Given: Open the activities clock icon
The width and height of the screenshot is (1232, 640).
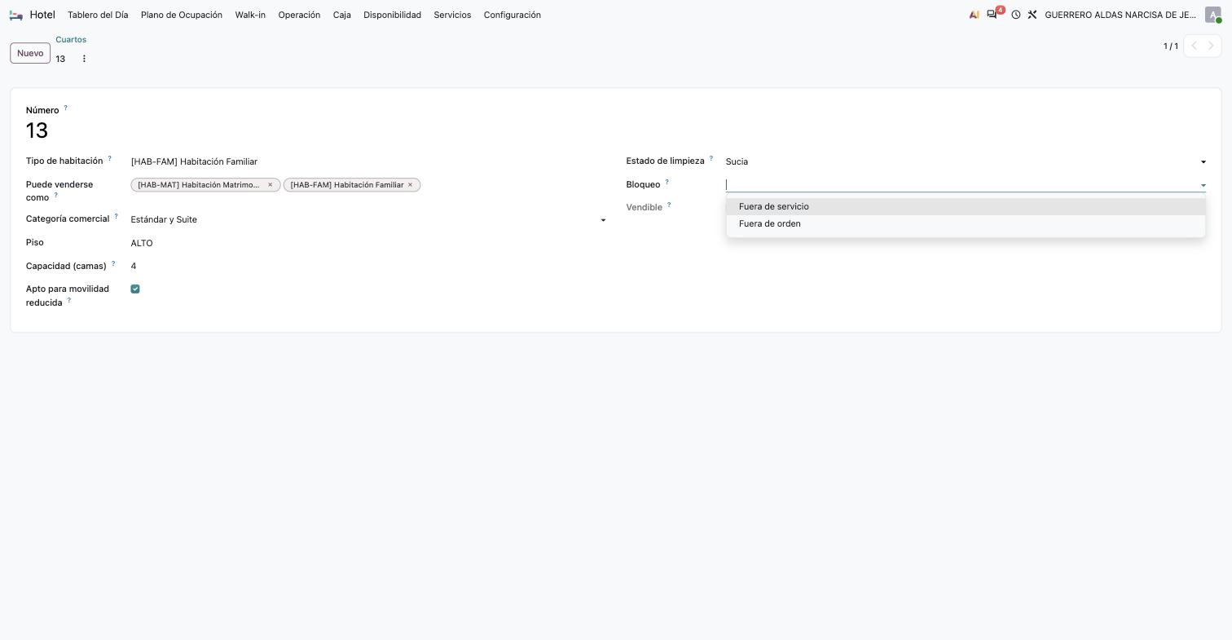Looking at the screenshot, I should [x=1016, y=15].
